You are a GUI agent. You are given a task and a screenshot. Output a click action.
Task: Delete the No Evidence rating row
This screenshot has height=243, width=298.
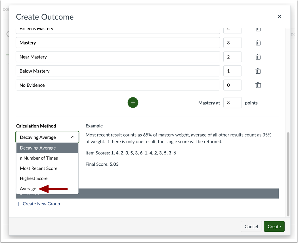tap(258, 85)
